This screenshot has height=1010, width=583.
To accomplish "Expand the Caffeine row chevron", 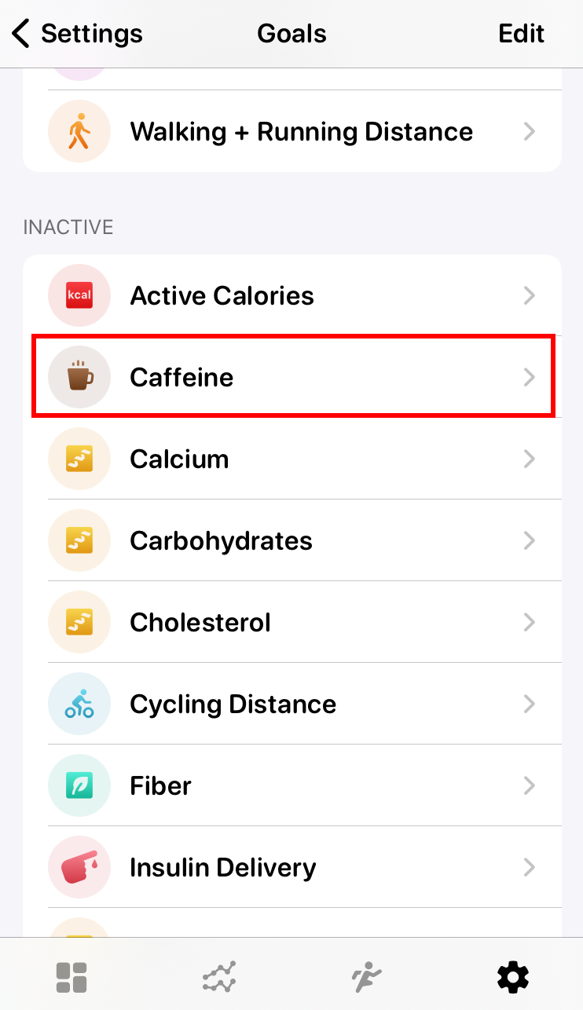I will pyautogui.click(x=530, y=378).
